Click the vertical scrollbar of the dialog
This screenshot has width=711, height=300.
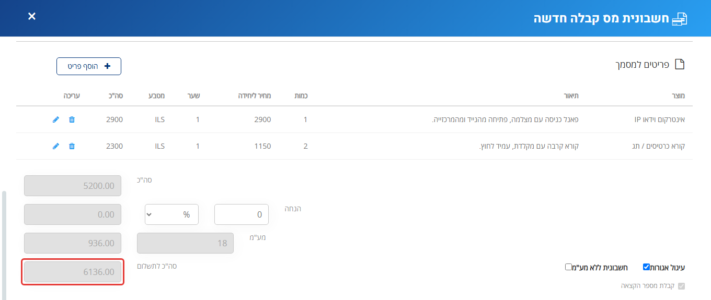(x=4, y=245)
